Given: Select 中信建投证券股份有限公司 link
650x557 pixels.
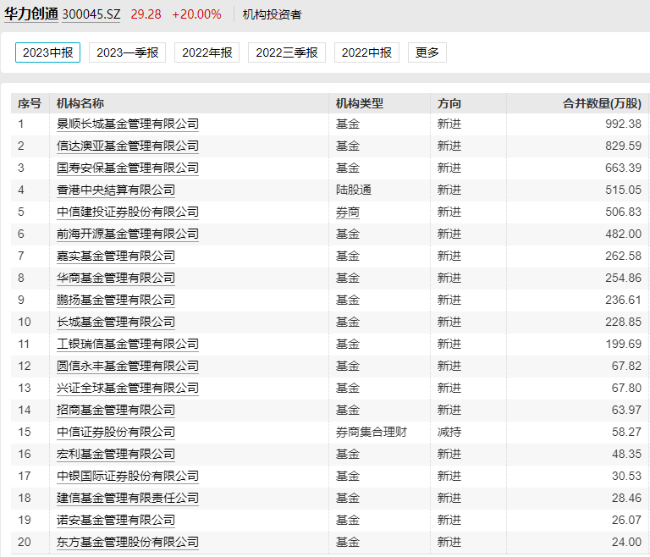Looking at the screenshot, I should point(127,212).
